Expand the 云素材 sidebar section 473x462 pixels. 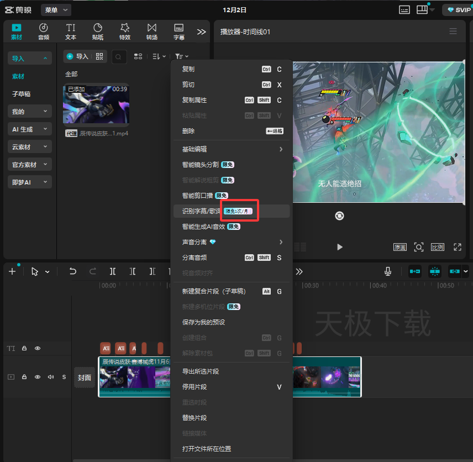click(30, 147)
